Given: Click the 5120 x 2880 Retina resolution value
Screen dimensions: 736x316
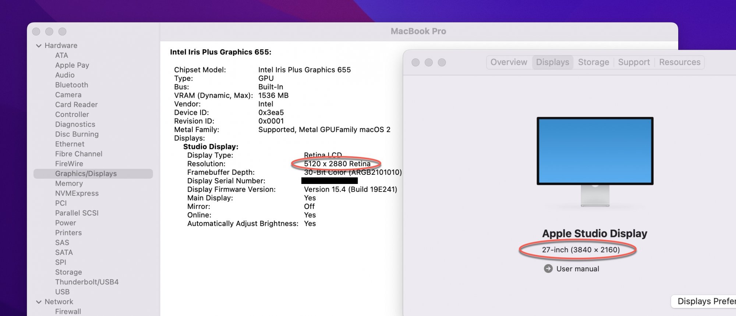Looking at the screenshot, I should tap(337, 164).
